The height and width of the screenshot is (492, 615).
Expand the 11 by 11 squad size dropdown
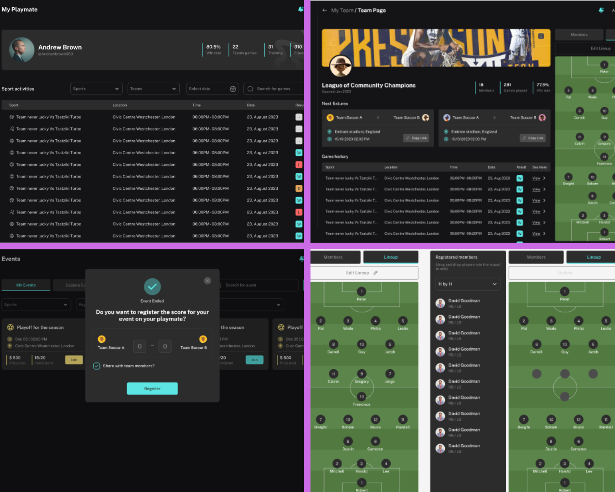coord(468,284)
